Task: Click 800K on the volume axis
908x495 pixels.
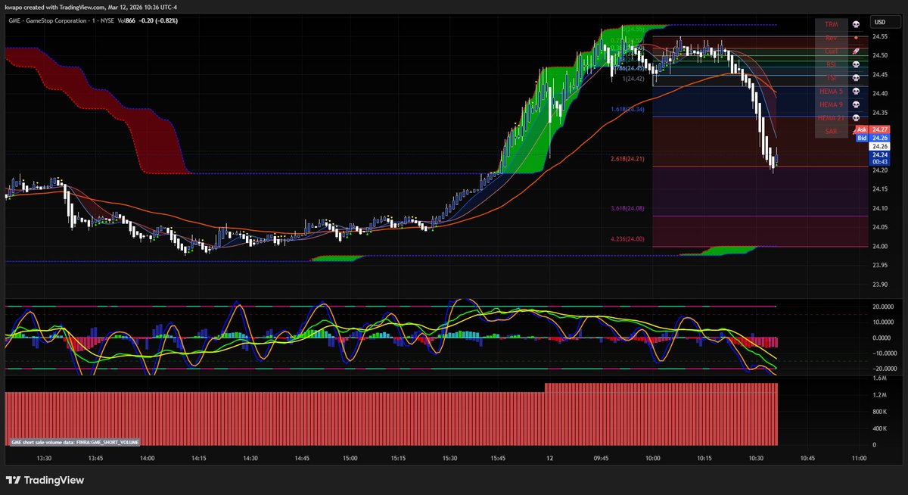Action: point(880,412)
